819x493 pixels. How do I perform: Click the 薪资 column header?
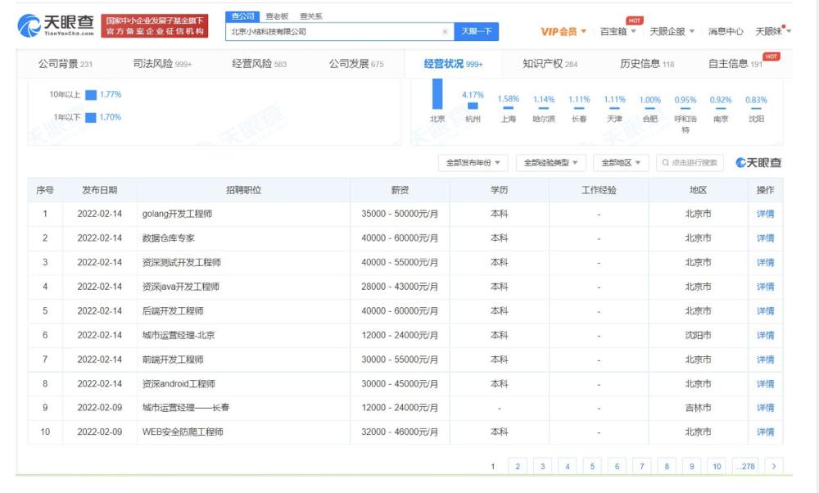coord(400,190)
